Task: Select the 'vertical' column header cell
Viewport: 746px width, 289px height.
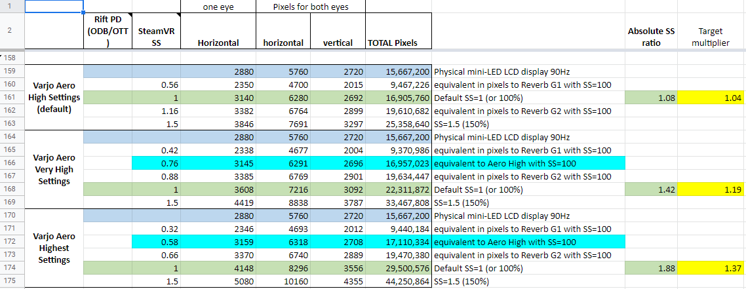Action: 338,30
